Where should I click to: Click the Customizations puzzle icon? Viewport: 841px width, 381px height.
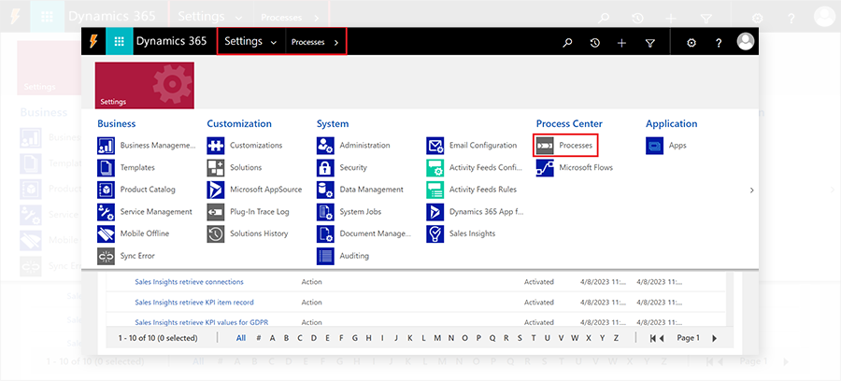[x=216, y=146]
